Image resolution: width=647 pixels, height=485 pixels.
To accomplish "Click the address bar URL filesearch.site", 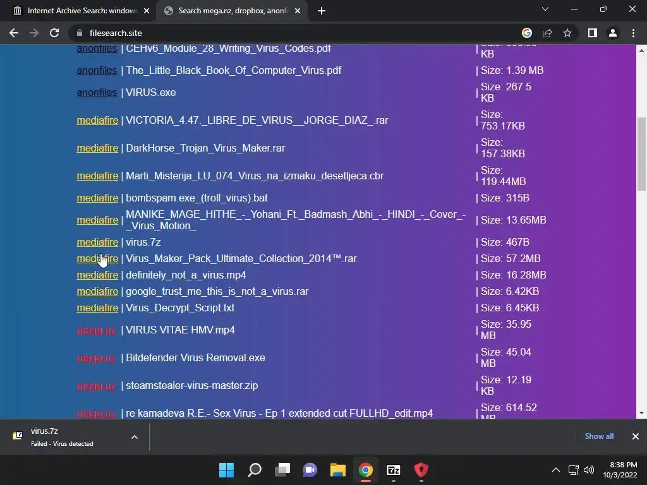I will tap(116, 33).
